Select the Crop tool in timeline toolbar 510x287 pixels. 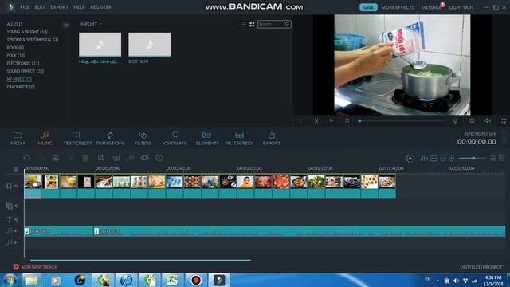pos(100,158)
